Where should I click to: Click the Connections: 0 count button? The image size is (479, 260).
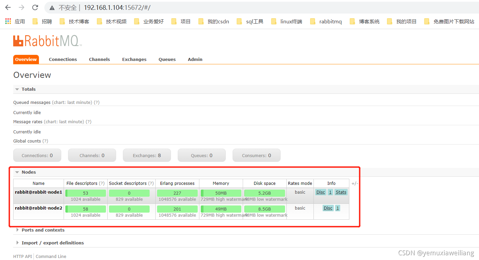click(37, 155)
